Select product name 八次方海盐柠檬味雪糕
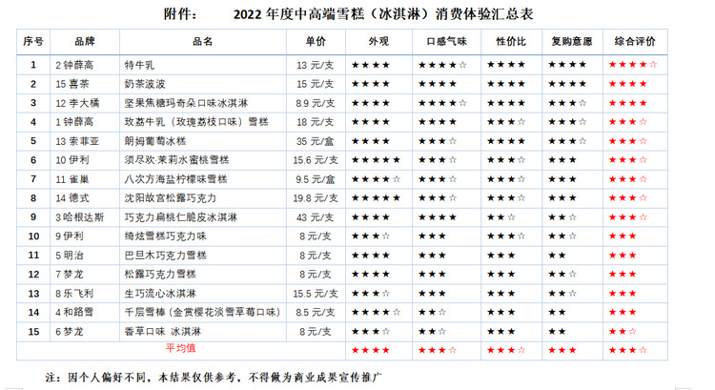715x390 pixels. [x=175, y=179]
